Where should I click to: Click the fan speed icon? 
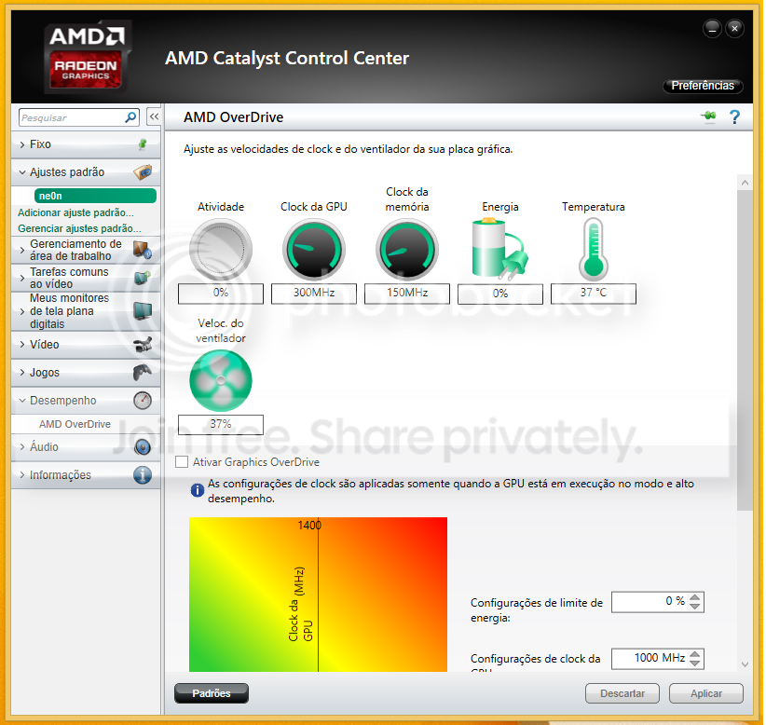click(x=220, y=379)
